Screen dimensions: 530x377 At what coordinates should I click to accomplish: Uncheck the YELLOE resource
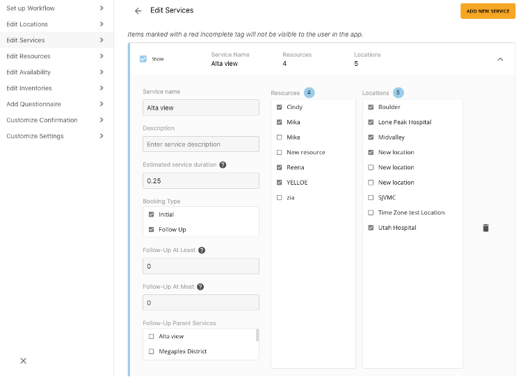[279, 183]
